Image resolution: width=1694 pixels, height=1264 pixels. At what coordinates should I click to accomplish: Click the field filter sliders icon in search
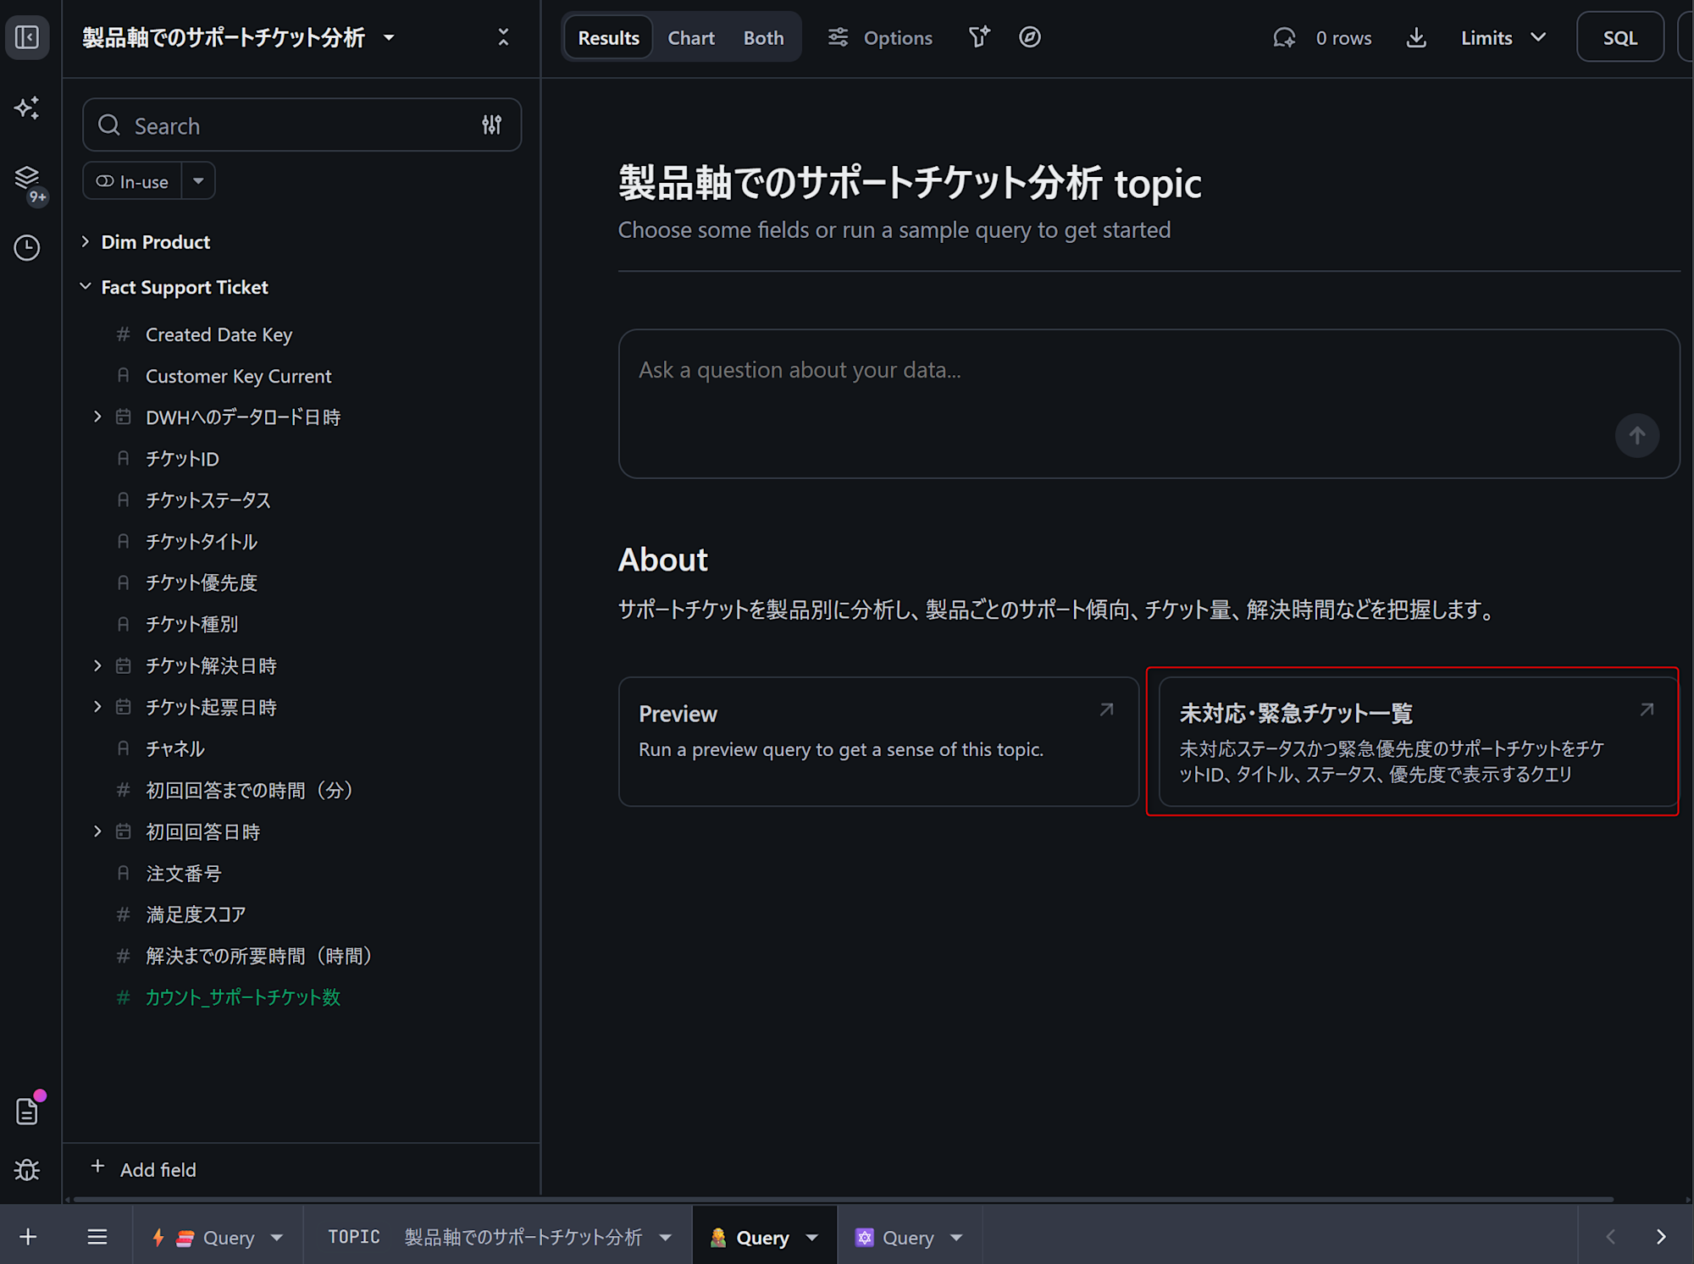tap(491, 125)
